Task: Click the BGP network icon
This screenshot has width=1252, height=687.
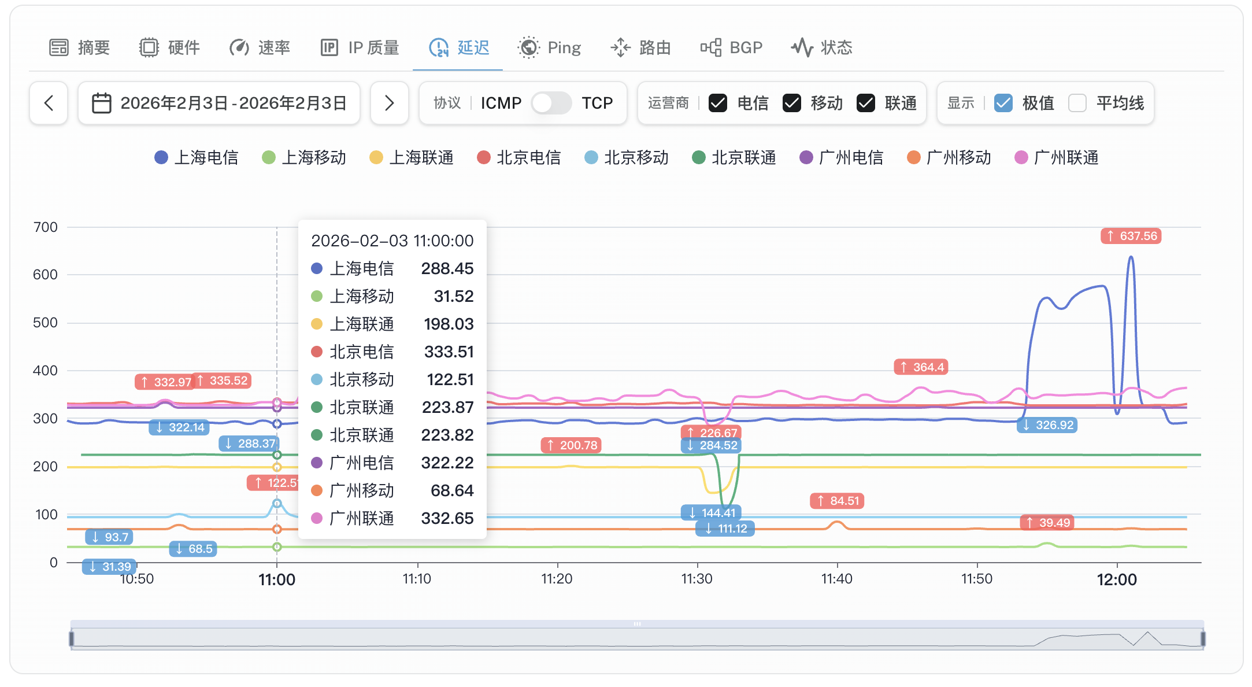Action: pyautogui.click(x=711, y=47)
